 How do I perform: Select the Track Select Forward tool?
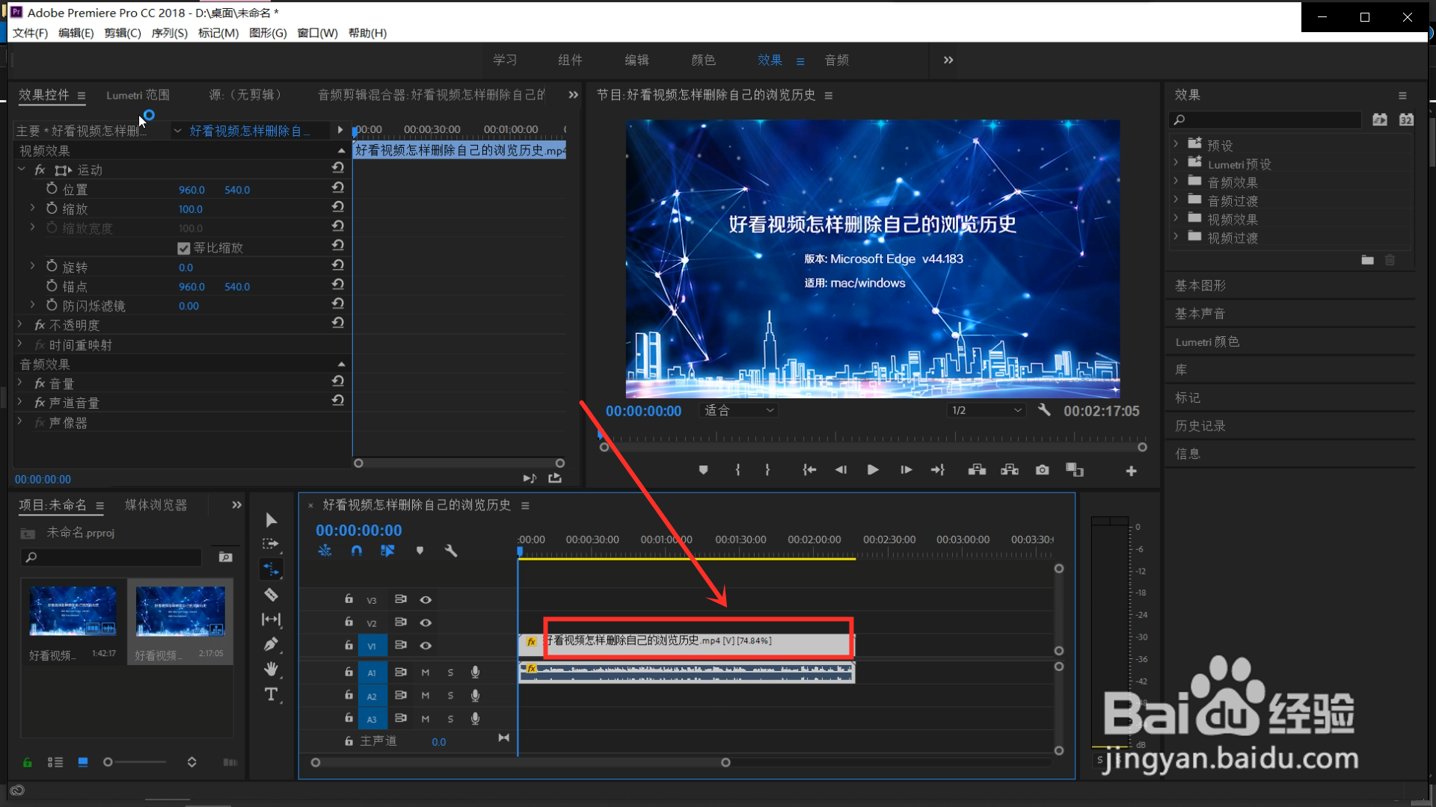pyautogui.click(x=271, y=544)
